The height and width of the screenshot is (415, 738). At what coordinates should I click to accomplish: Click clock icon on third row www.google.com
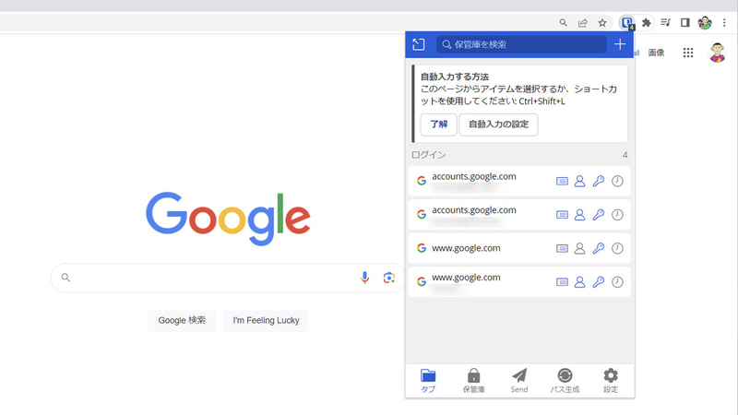tap(617, 248)
